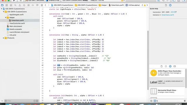Click 'redHexStr' on line 37
Screen dimensions: 187x105
(x=62, y=56)
